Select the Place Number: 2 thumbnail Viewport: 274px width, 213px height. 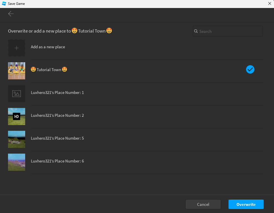[x=17, y=116]
